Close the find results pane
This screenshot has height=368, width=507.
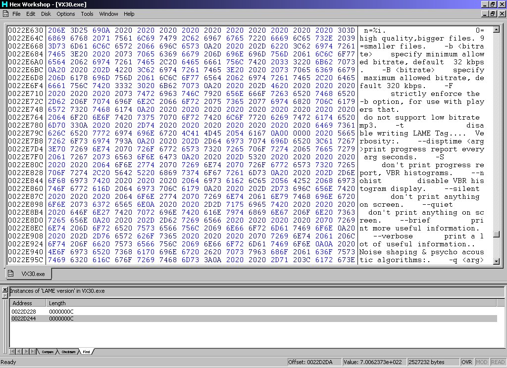click(5, 289)
